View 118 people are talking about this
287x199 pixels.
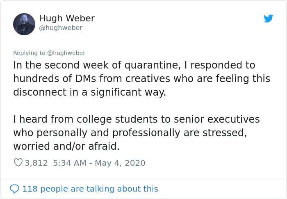tap(90, 189)
